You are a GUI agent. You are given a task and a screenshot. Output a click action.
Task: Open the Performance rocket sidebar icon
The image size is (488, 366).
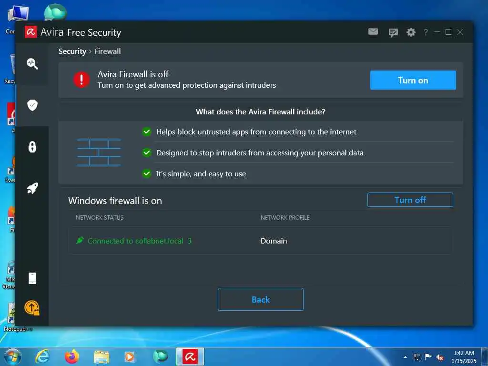32,188
